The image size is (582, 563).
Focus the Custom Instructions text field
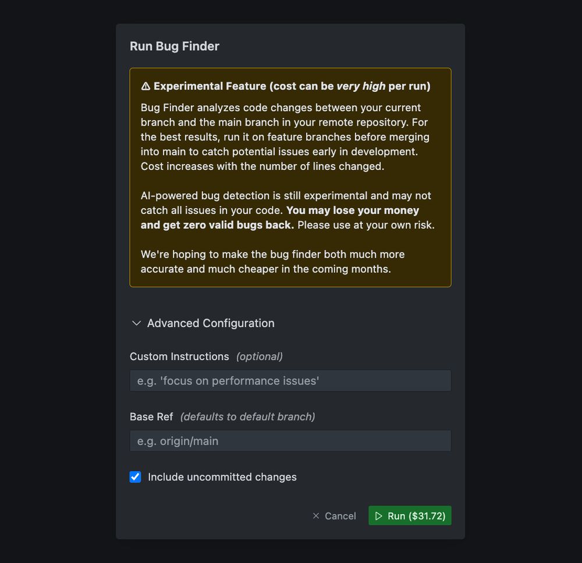(x=290, y=380)
